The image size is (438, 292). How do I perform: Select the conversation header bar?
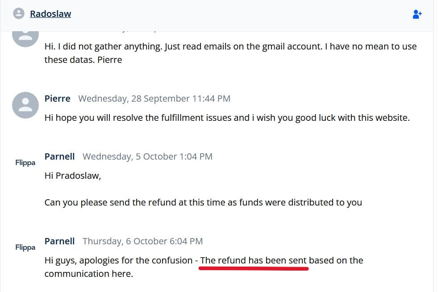219,13
